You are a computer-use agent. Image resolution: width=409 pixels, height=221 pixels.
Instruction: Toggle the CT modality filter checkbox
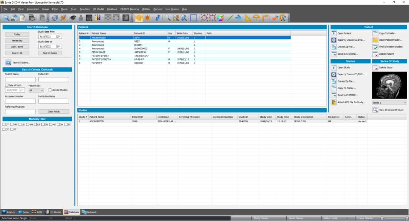point(4,124)
